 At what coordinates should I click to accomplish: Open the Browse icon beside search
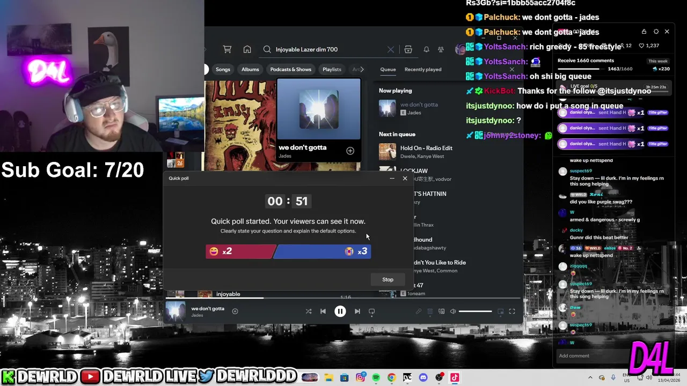tap(408, 49)
